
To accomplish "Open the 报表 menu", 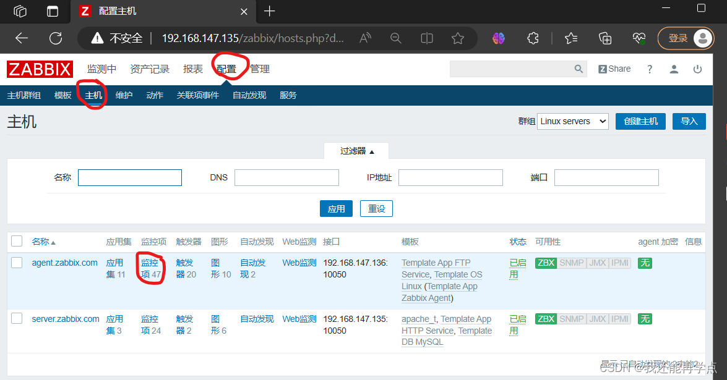I will pyautogui.click(x=193, y=69).
